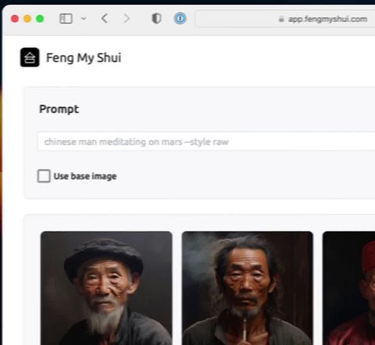Close the browser window with red button
This screenshot has height=345, width=375.
[x=15, y=19]
